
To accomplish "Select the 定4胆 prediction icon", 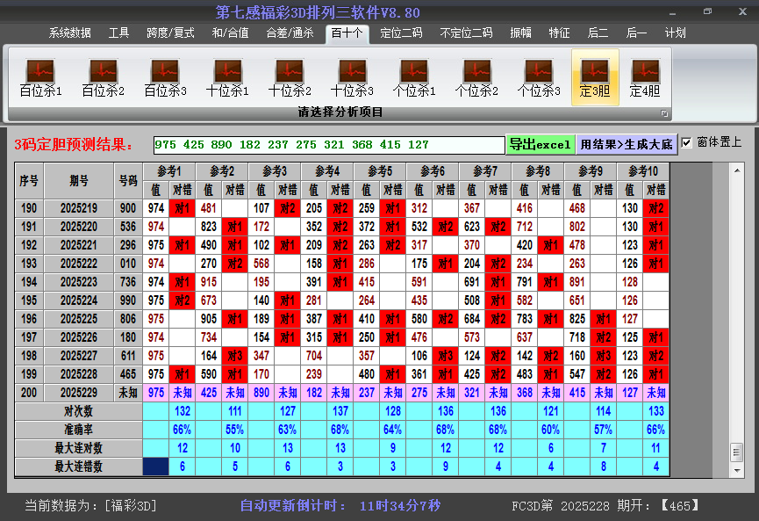I will 645,77.
